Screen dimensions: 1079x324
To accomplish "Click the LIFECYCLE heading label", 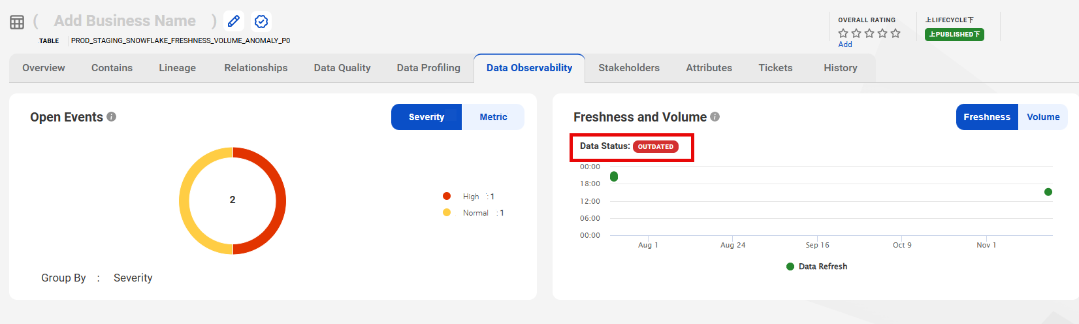I will coord(950,20).
